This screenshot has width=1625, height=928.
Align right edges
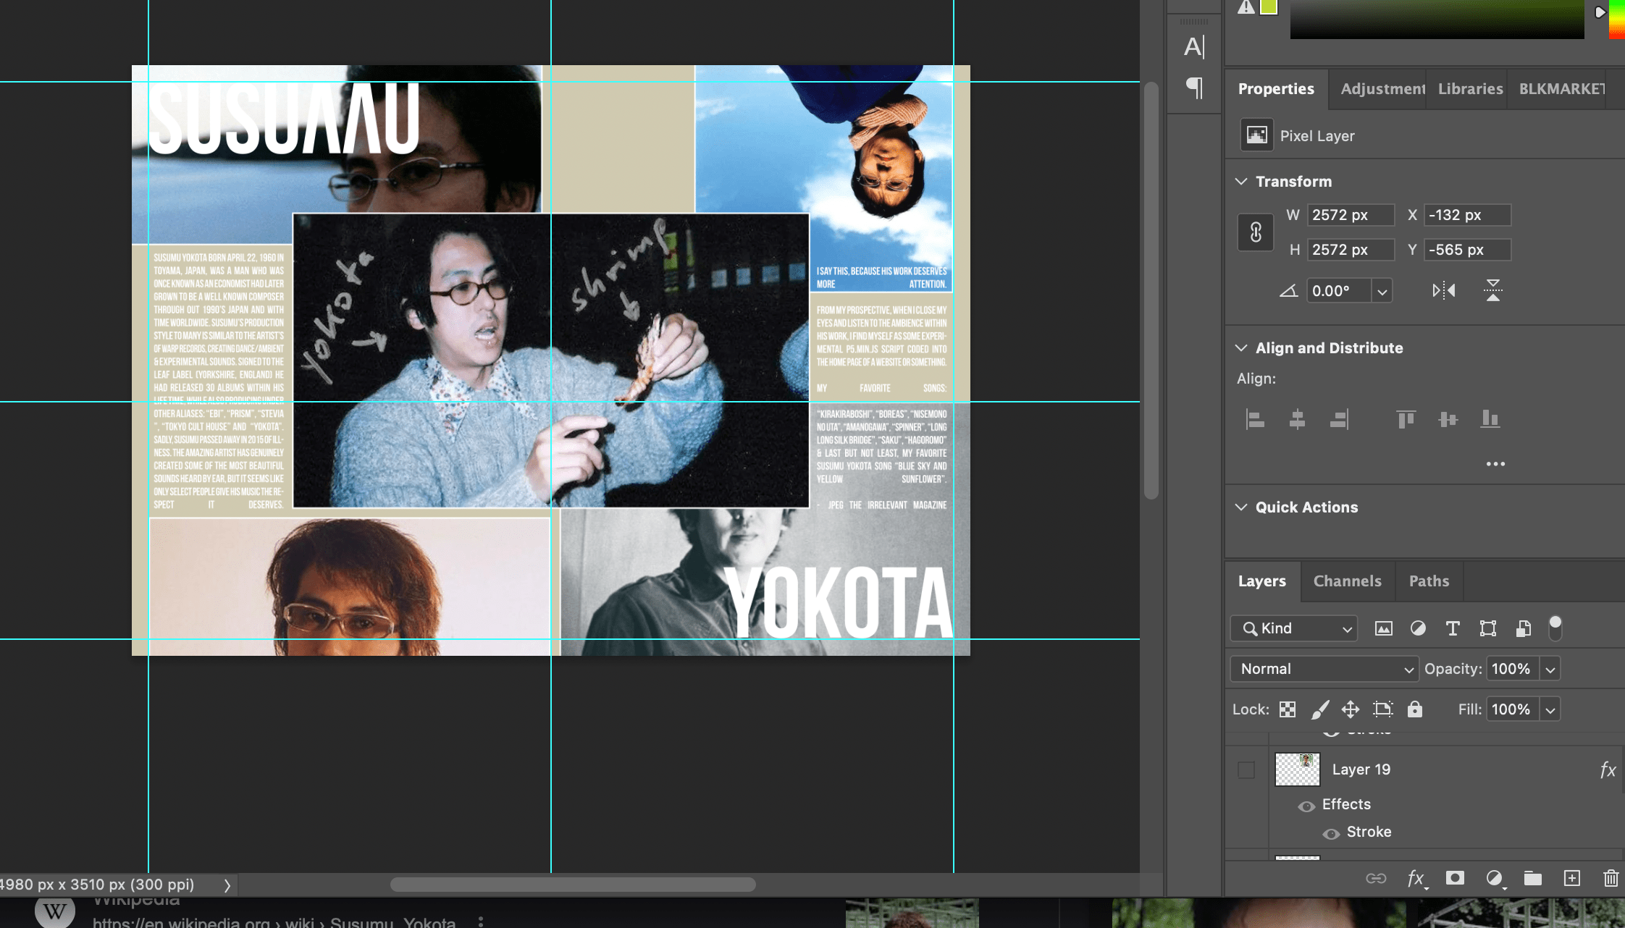point(1339,419)
